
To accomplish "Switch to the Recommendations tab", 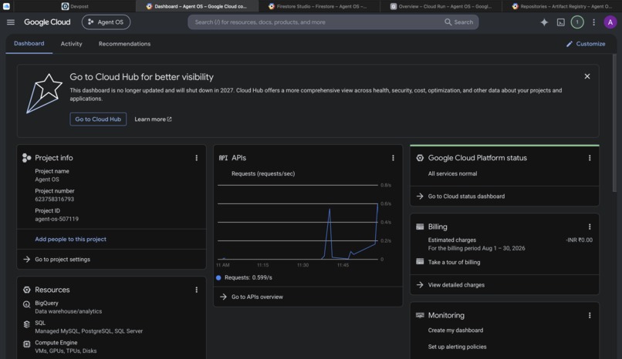I will [x=124, y=44].
